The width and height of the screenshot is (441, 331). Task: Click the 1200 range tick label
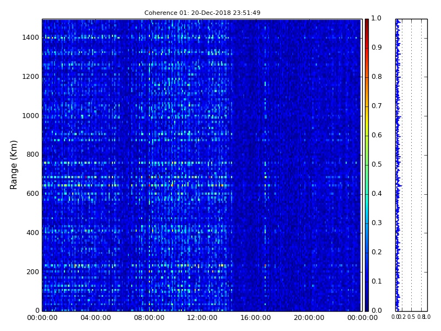[x=30, y=77]
